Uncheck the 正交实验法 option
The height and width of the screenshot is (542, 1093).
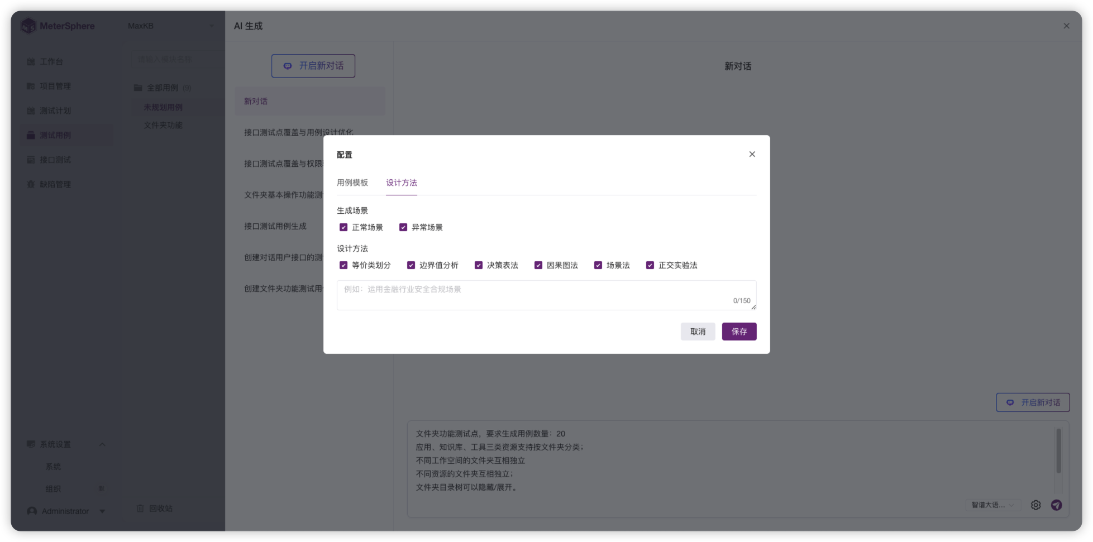tap(650, 265)
